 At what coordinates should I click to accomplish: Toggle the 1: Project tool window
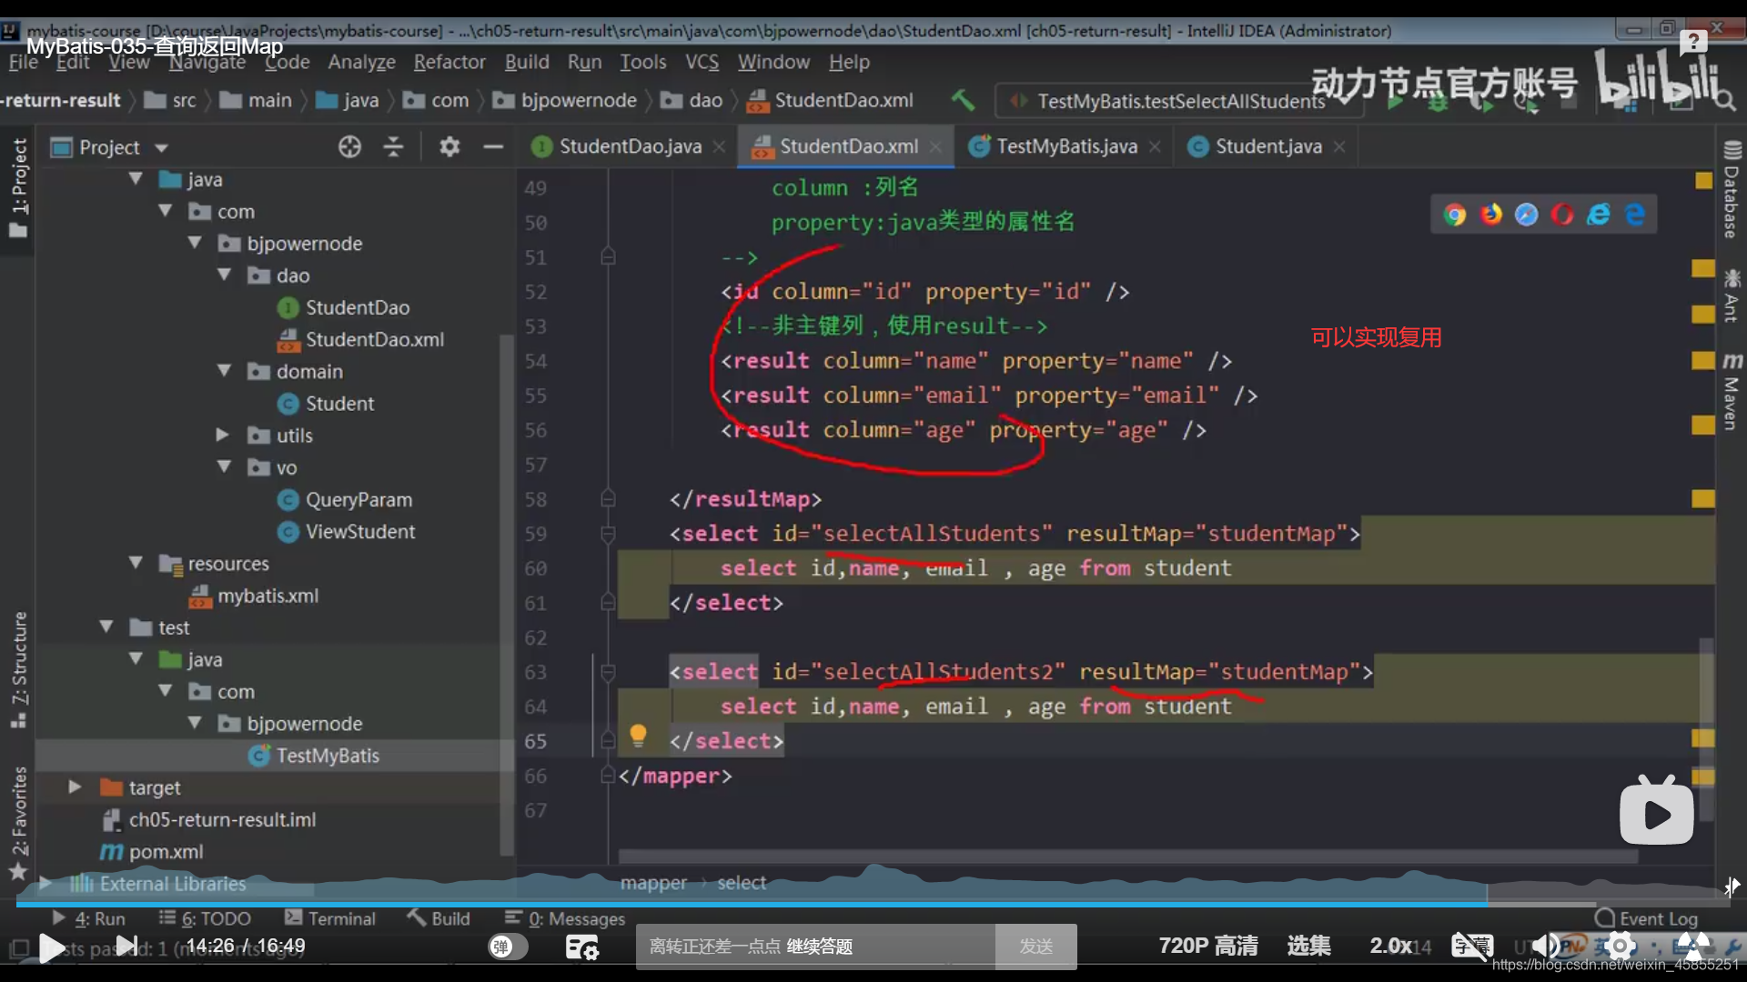[19, 188]
